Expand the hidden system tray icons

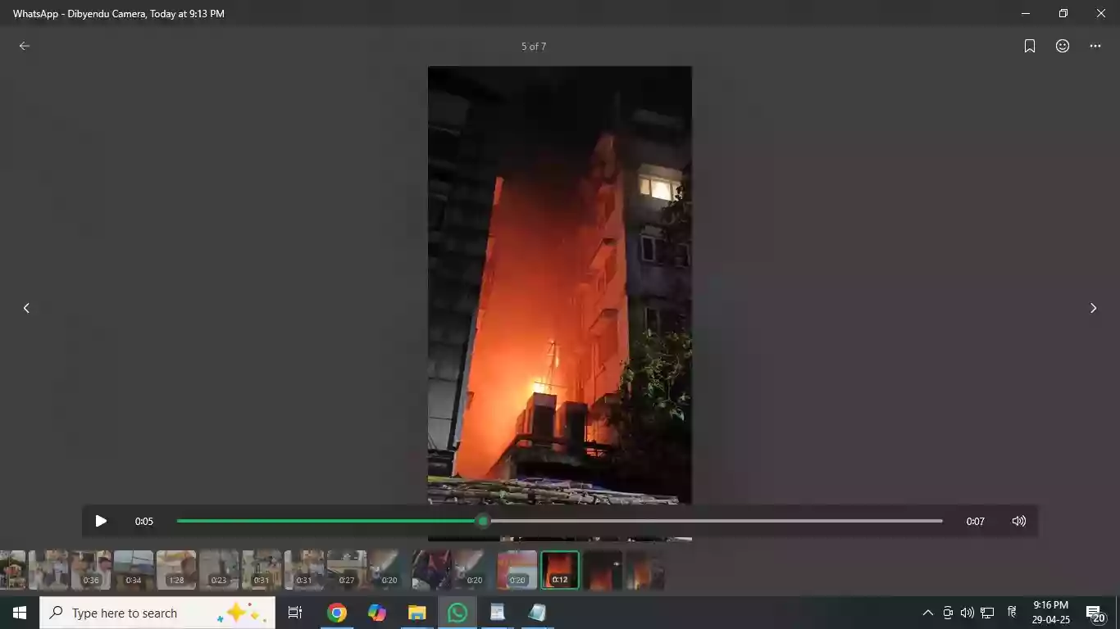point(928,613)
